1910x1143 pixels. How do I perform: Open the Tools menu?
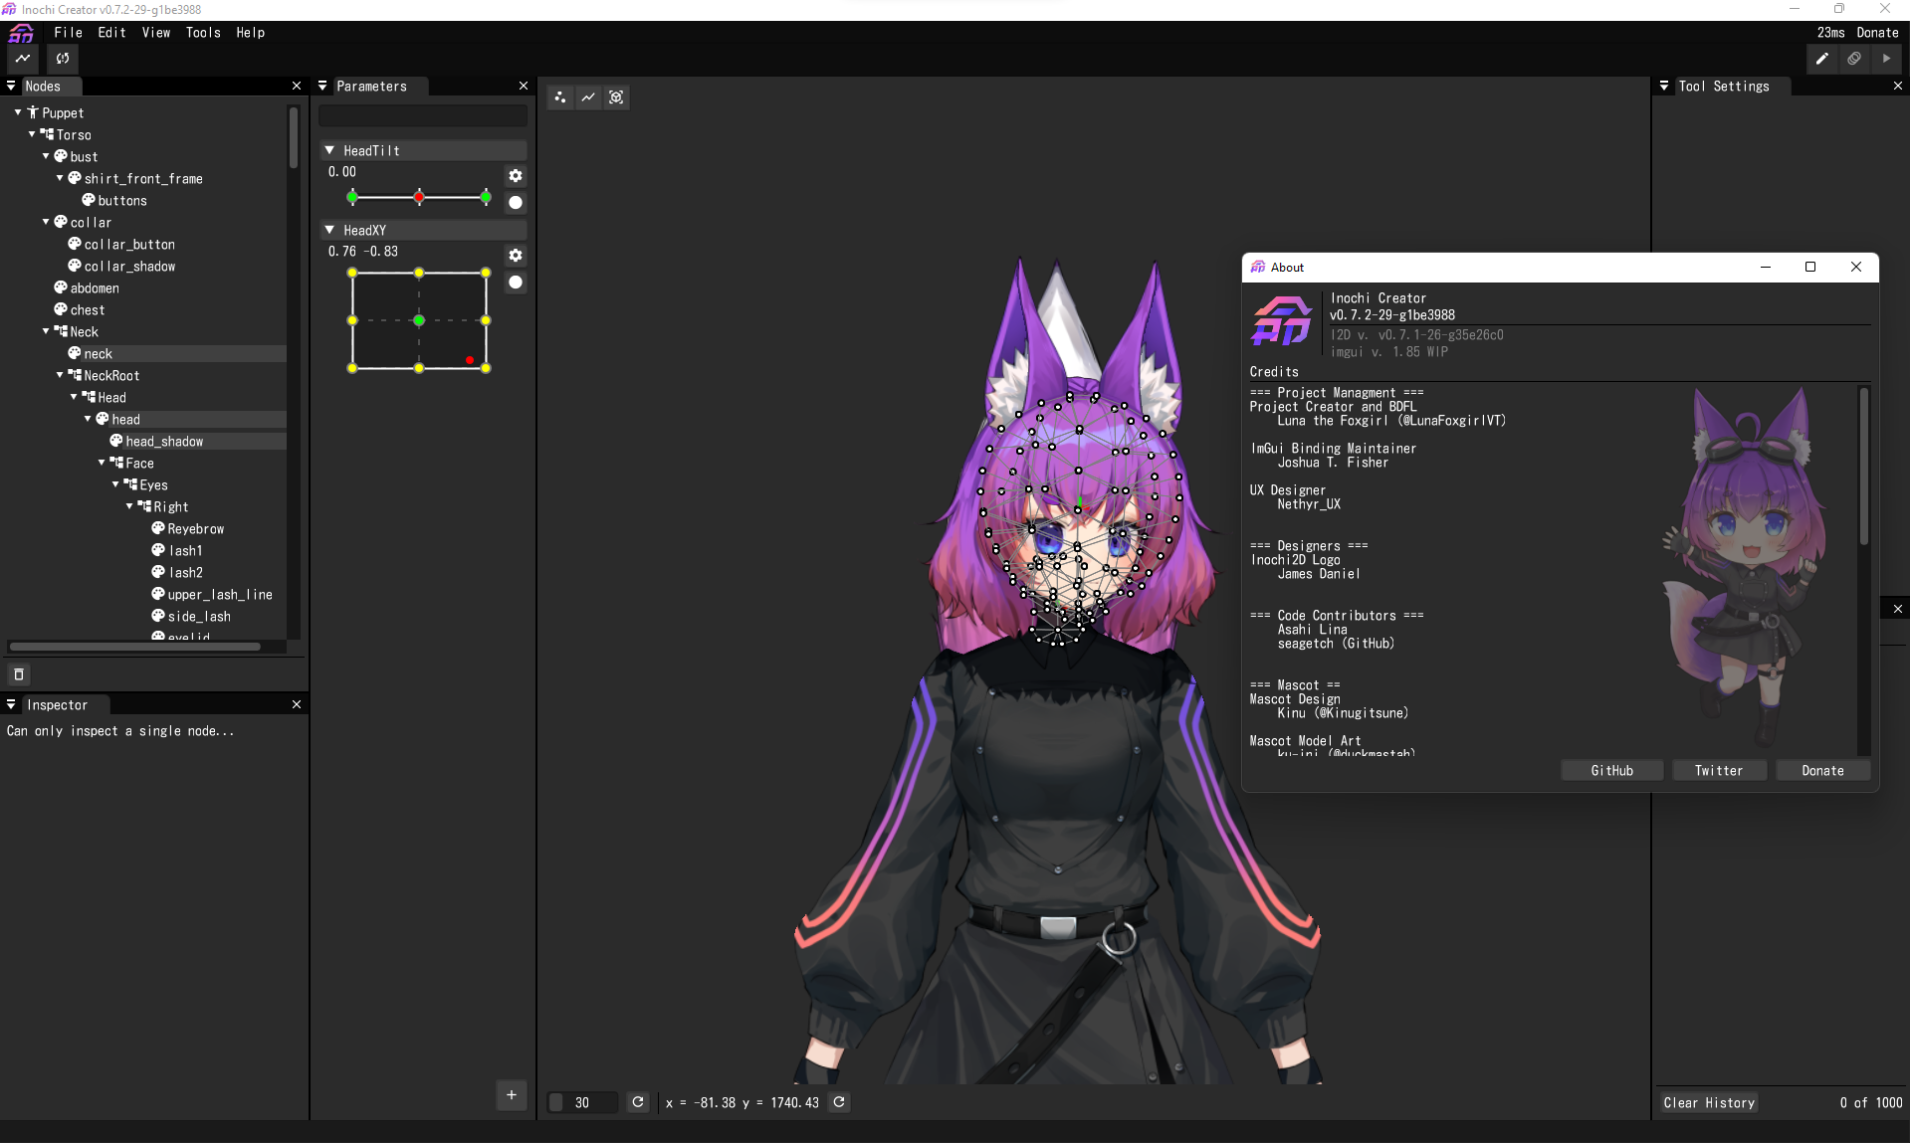[203, 33]
